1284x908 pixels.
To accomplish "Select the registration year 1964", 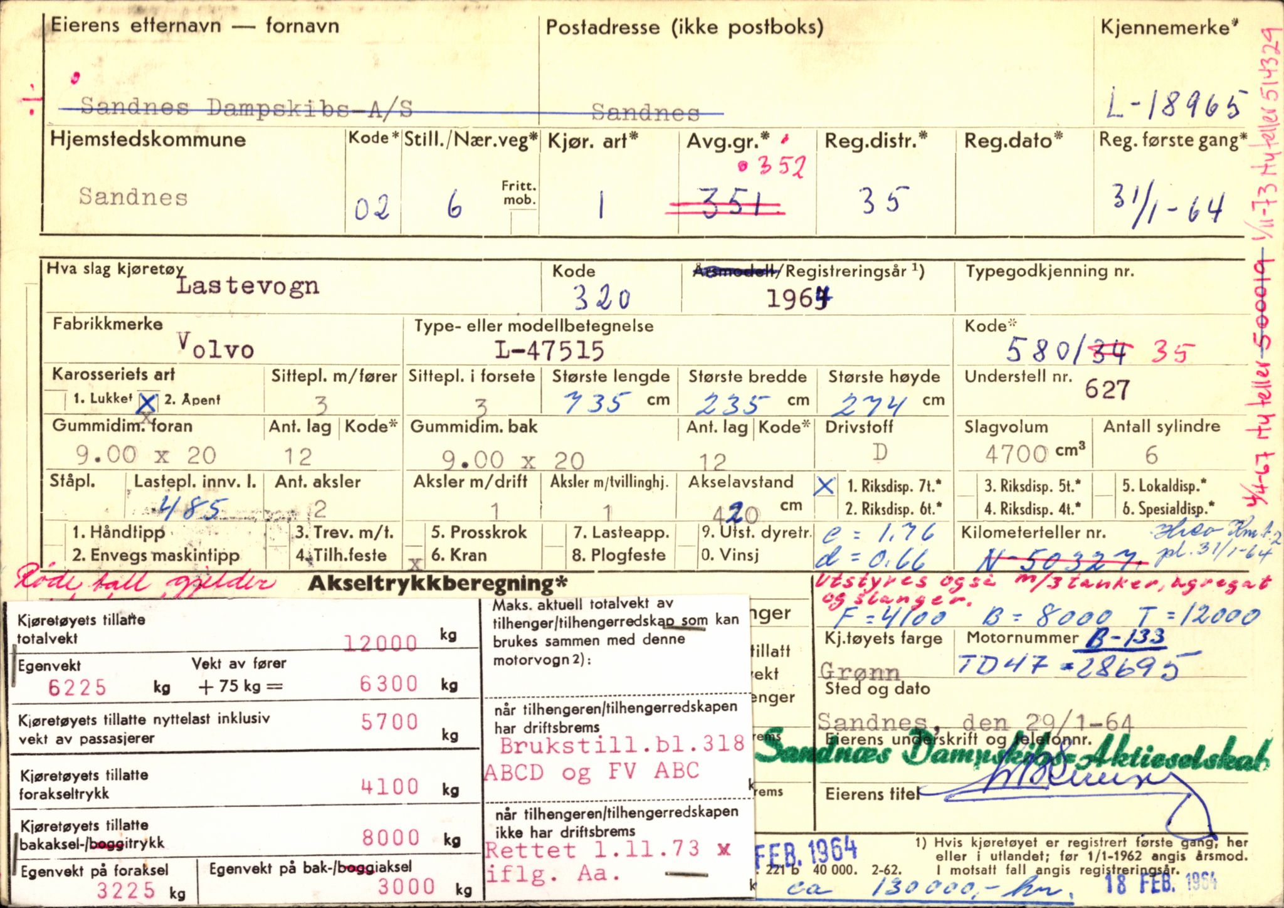I will 800,298.
